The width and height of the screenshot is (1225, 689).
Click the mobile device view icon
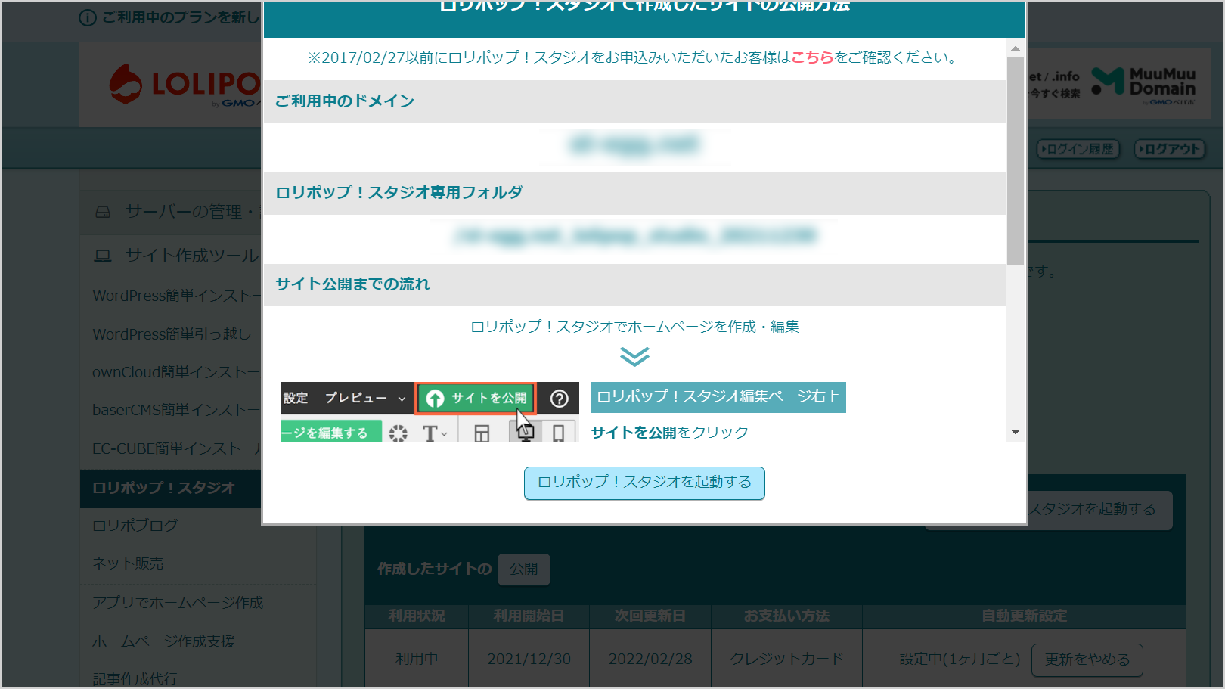tap(558, 433)
